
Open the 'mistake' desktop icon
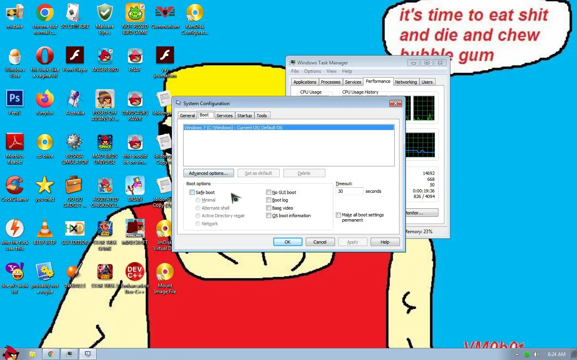click(15, 17)
